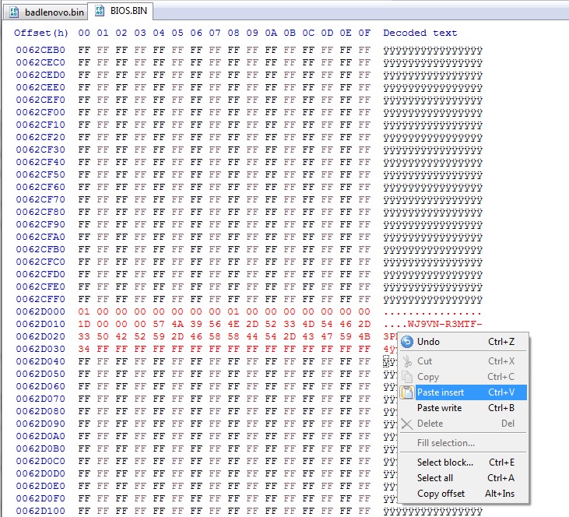Click offset 0062D0A0 row label

click(x=40, y=436)
